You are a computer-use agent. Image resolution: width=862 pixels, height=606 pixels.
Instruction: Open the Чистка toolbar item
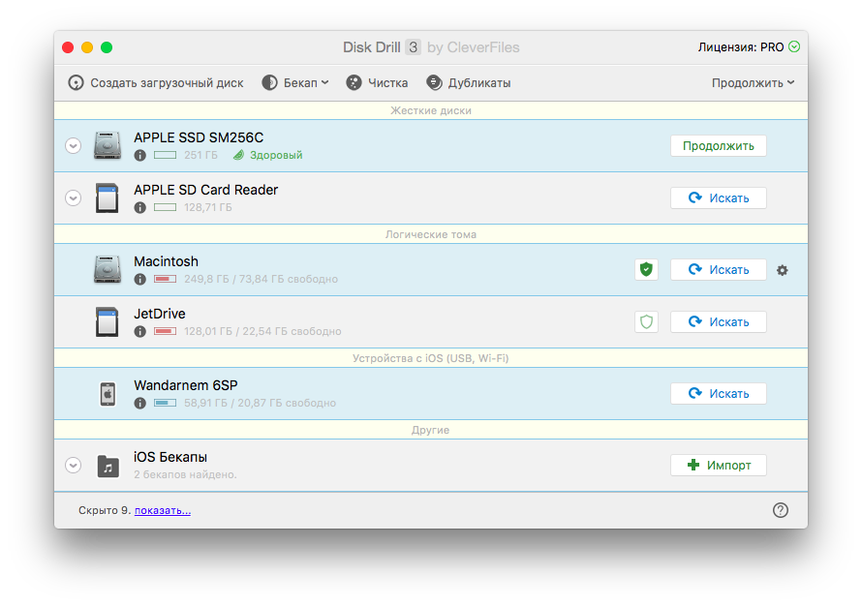point(377,83)
